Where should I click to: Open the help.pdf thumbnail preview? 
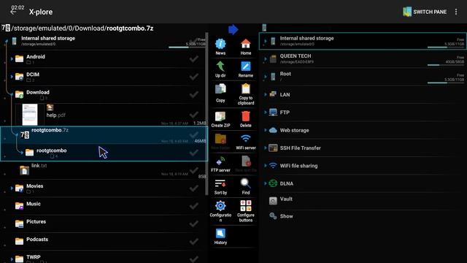pos(30,115)
